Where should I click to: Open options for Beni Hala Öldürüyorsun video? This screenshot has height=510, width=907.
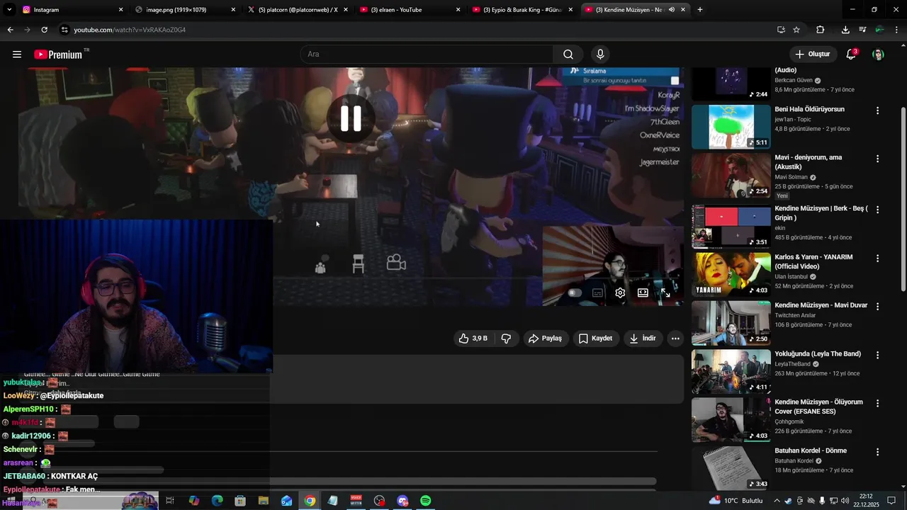(877, 110)
